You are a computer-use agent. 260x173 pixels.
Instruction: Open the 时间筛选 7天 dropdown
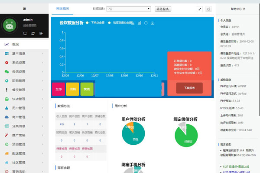129,9
